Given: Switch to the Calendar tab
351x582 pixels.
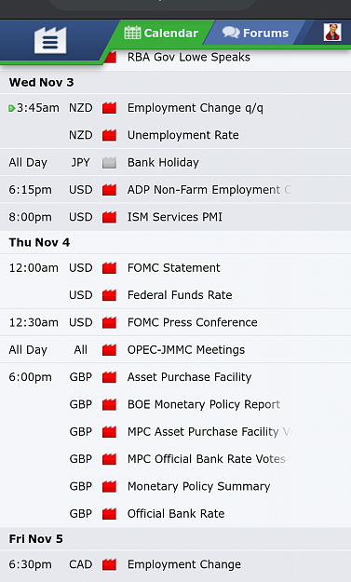Looking at the screenshot, I should pos(161,33).
